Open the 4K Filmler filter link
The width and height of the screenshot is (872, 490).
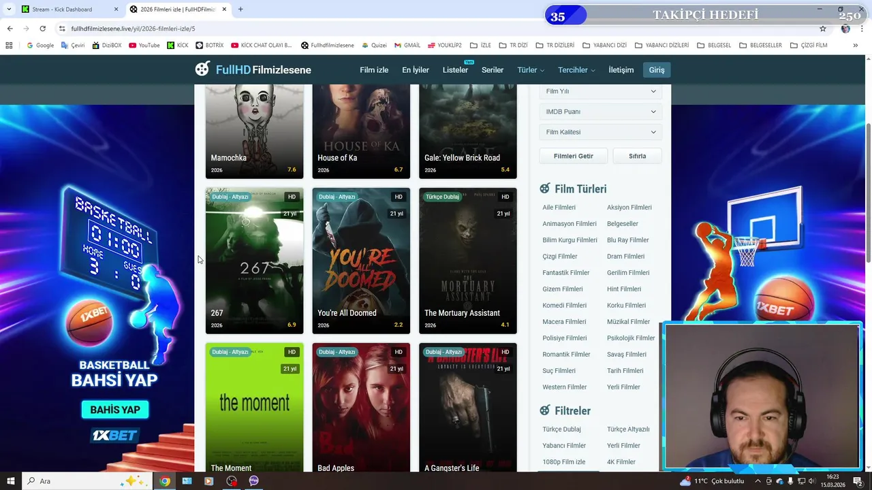tap(621, 462)
